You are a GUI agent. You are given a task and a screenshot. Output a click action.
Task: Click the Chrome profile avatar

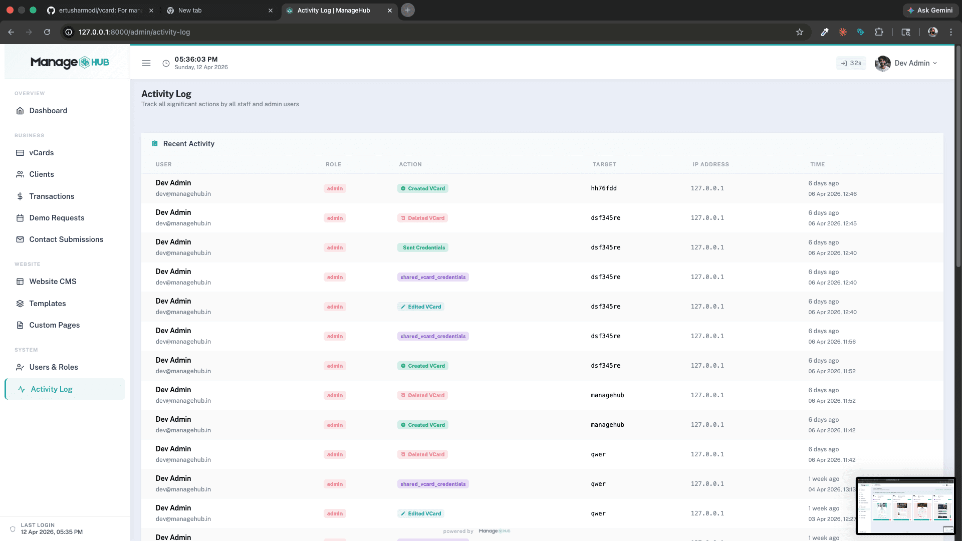(932, 32)
